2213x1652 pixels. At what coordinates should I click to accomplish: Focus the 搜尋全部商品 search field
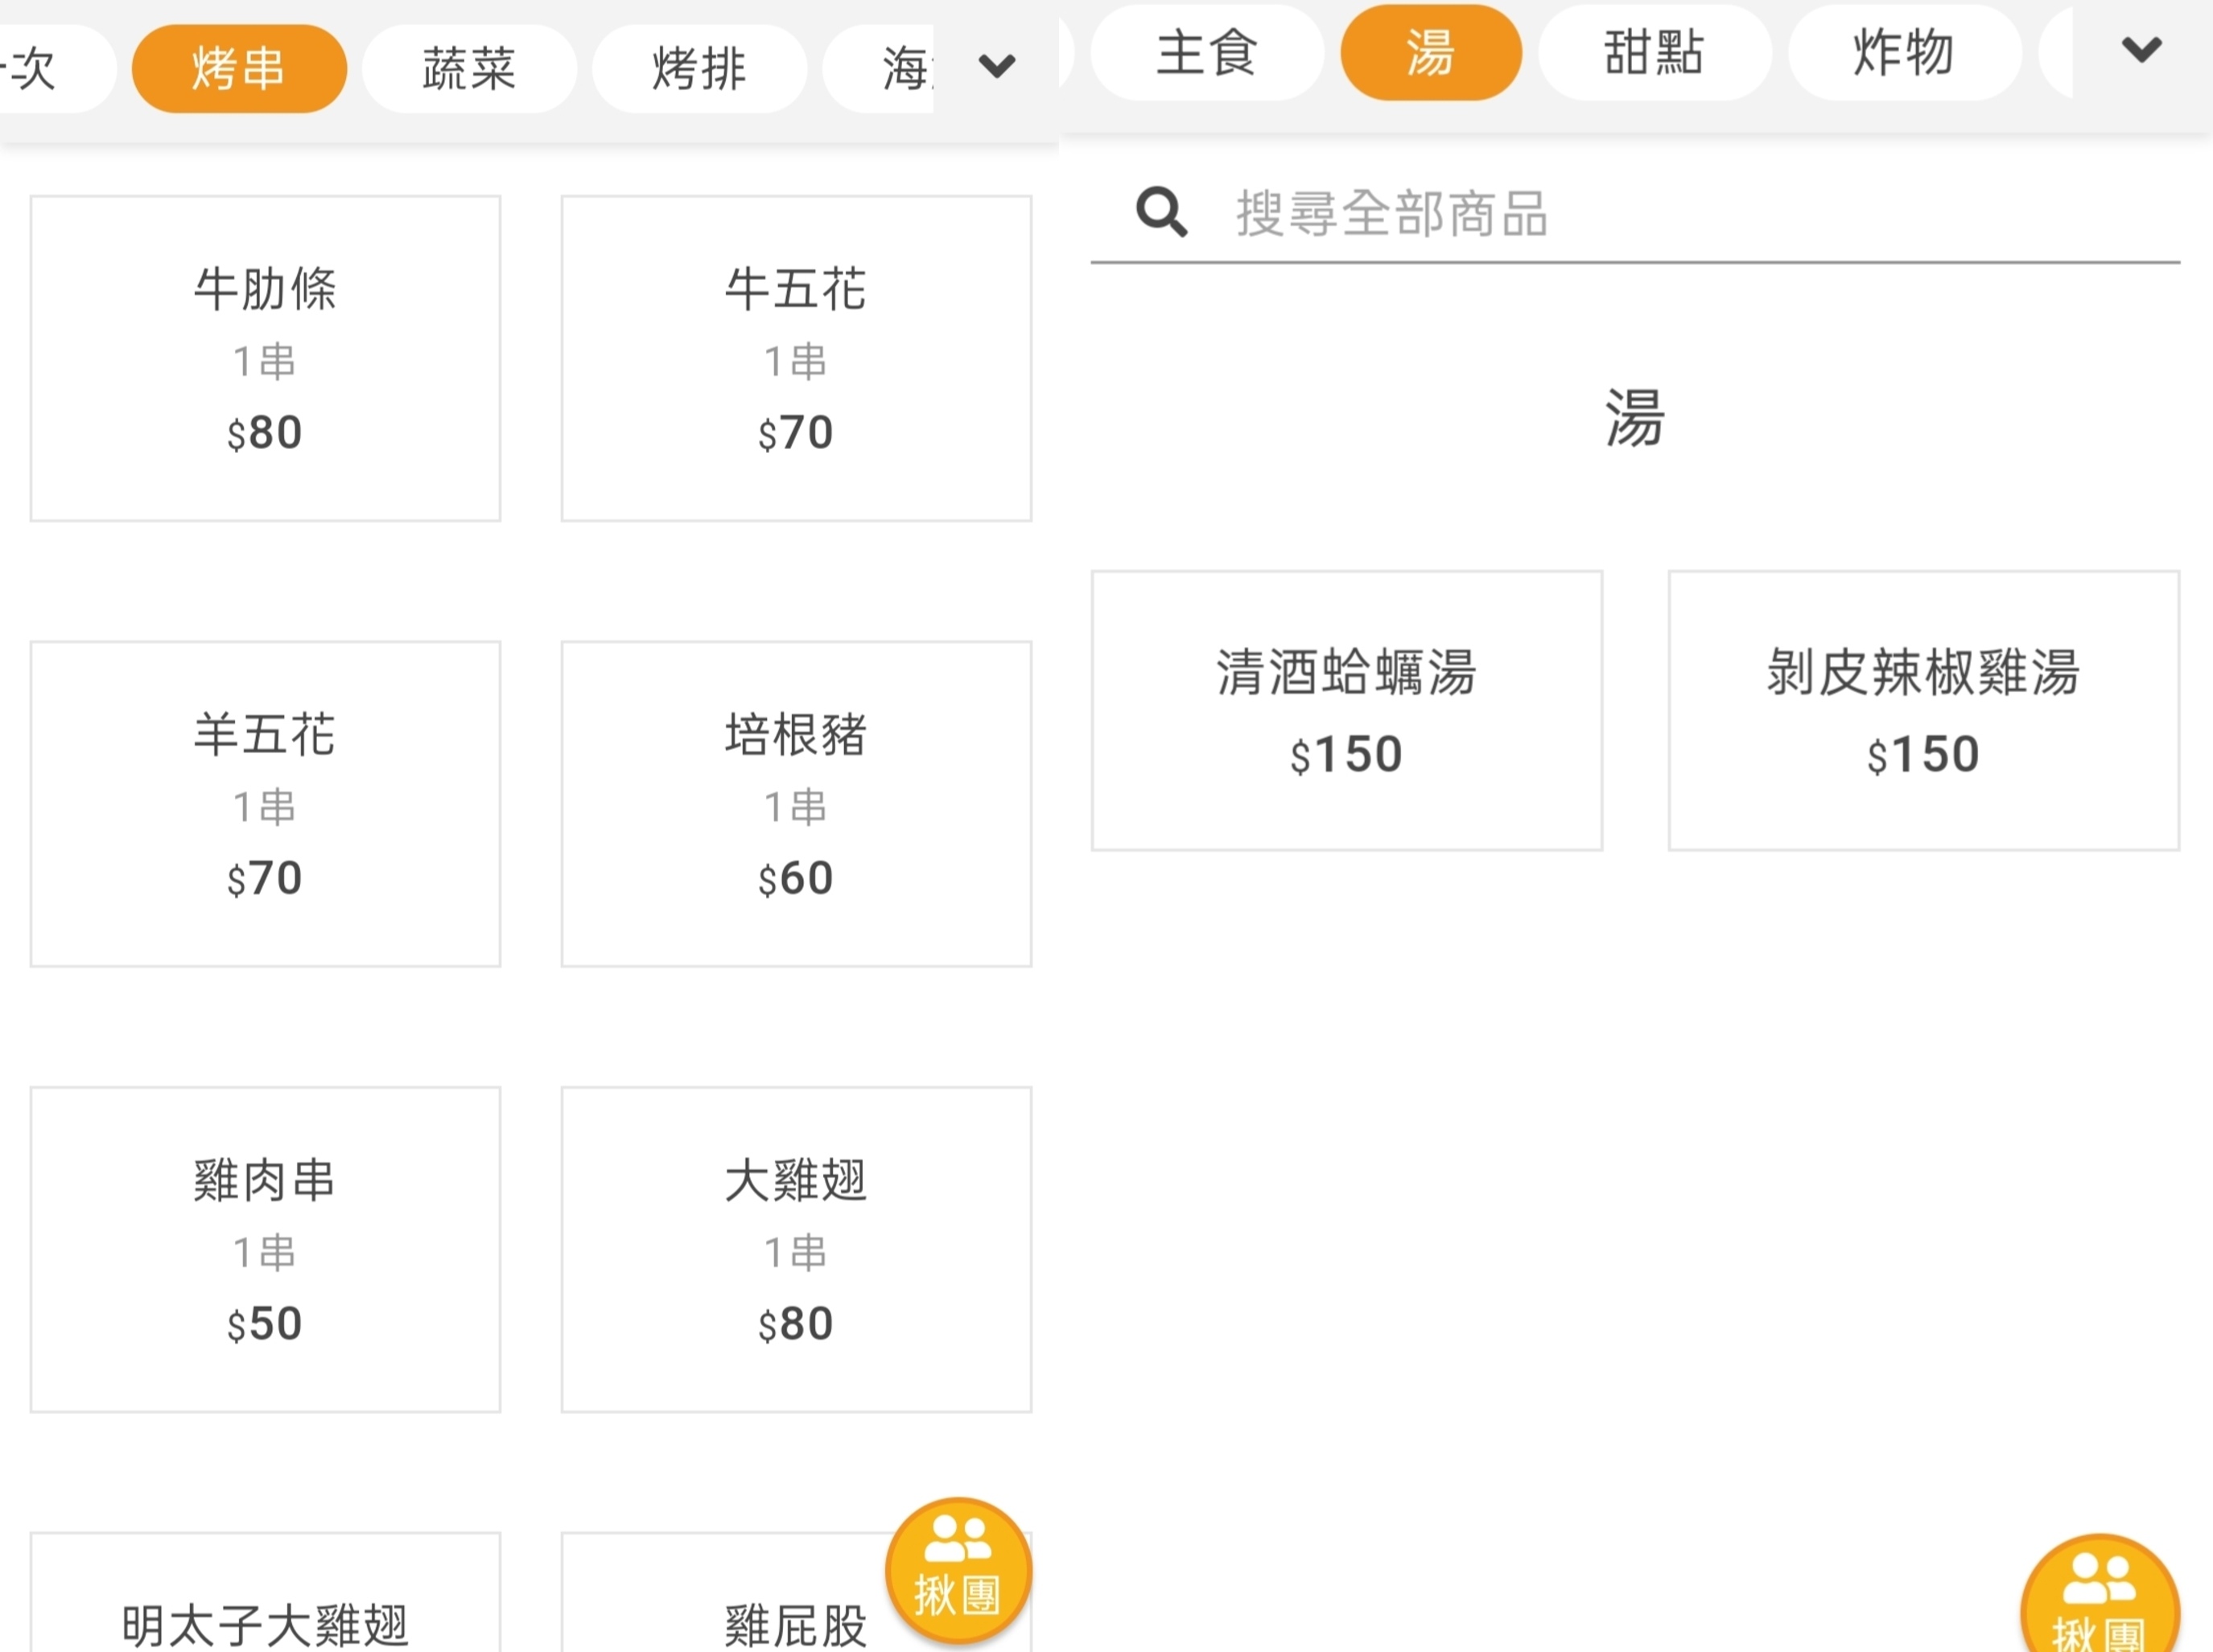(x=1635, y=213)
